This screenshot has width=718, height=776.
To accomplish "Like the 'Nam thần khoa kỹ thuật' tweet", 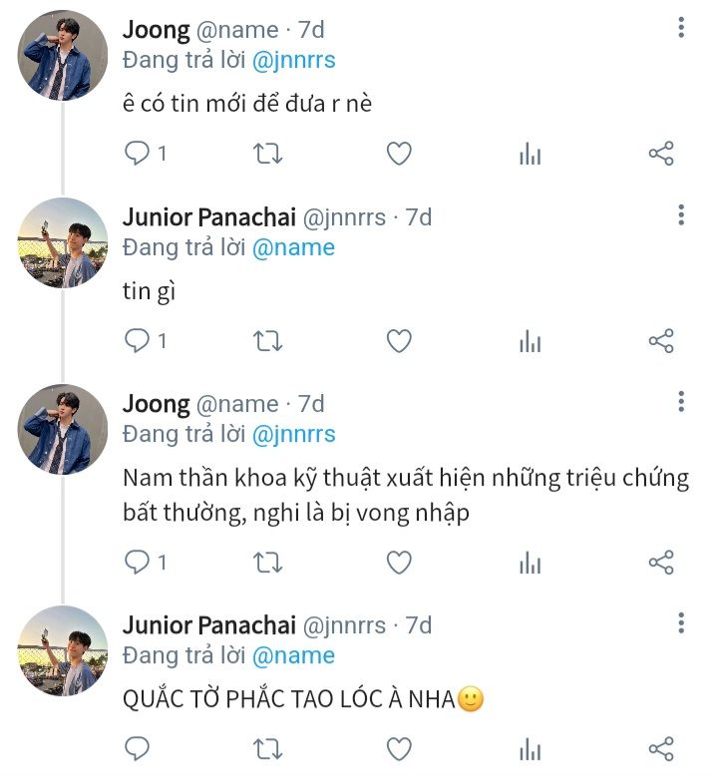I will [x=399, y=563].
